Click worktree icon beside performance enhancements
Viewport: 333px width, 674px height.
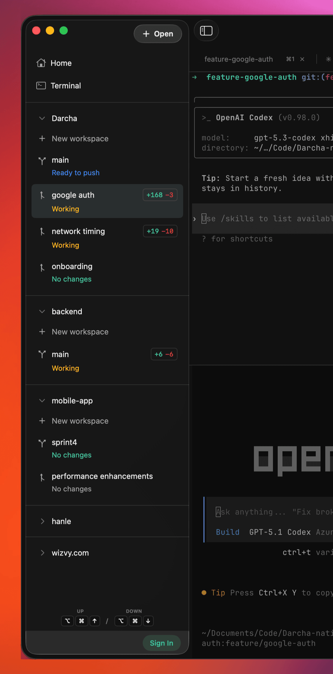point(42,477)
